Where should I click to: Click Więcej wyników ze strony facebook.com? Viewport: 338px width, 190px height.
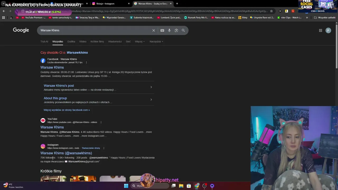click(x=67, y=110)
